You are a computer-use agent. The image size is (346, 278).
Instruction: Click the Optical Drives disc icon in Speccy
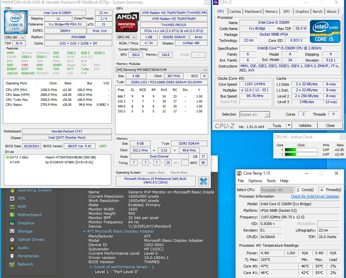[12, 239]
